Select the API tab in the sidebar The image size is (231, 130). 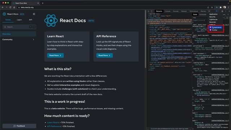point(30,20)
